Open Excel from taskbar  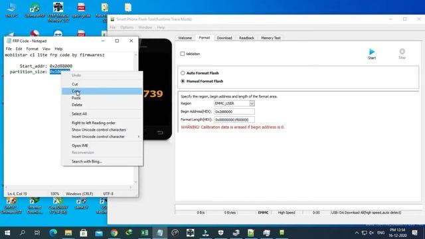click(x=145, y=232)
